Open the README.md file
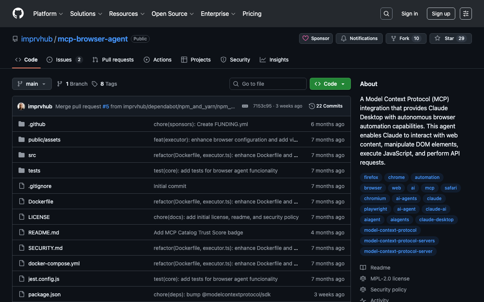 [43, 233]
